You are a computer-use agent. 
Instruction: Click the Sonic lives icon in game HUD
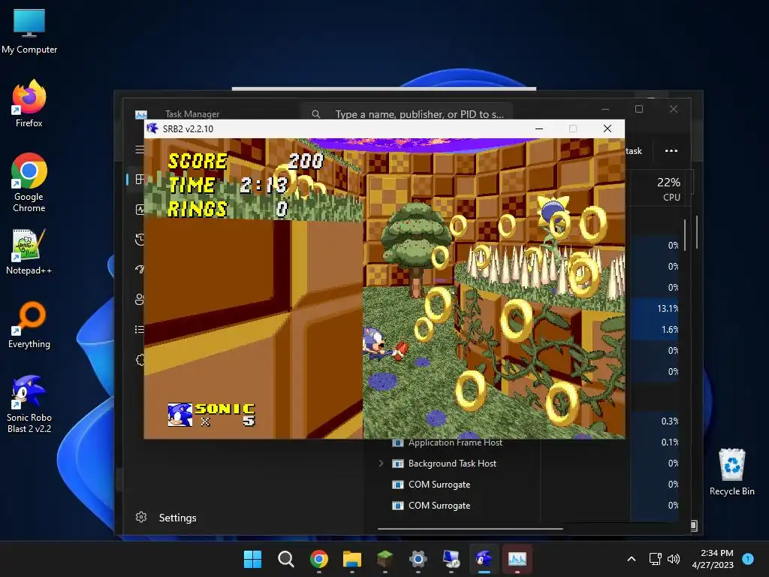180,415
